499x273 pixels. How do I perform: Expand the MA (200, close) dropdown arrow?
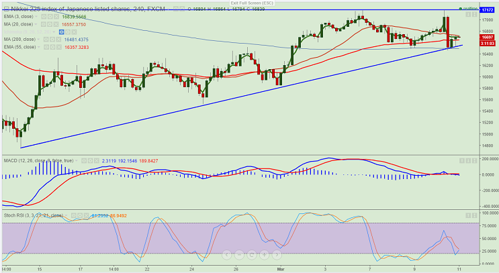[38, 40]
